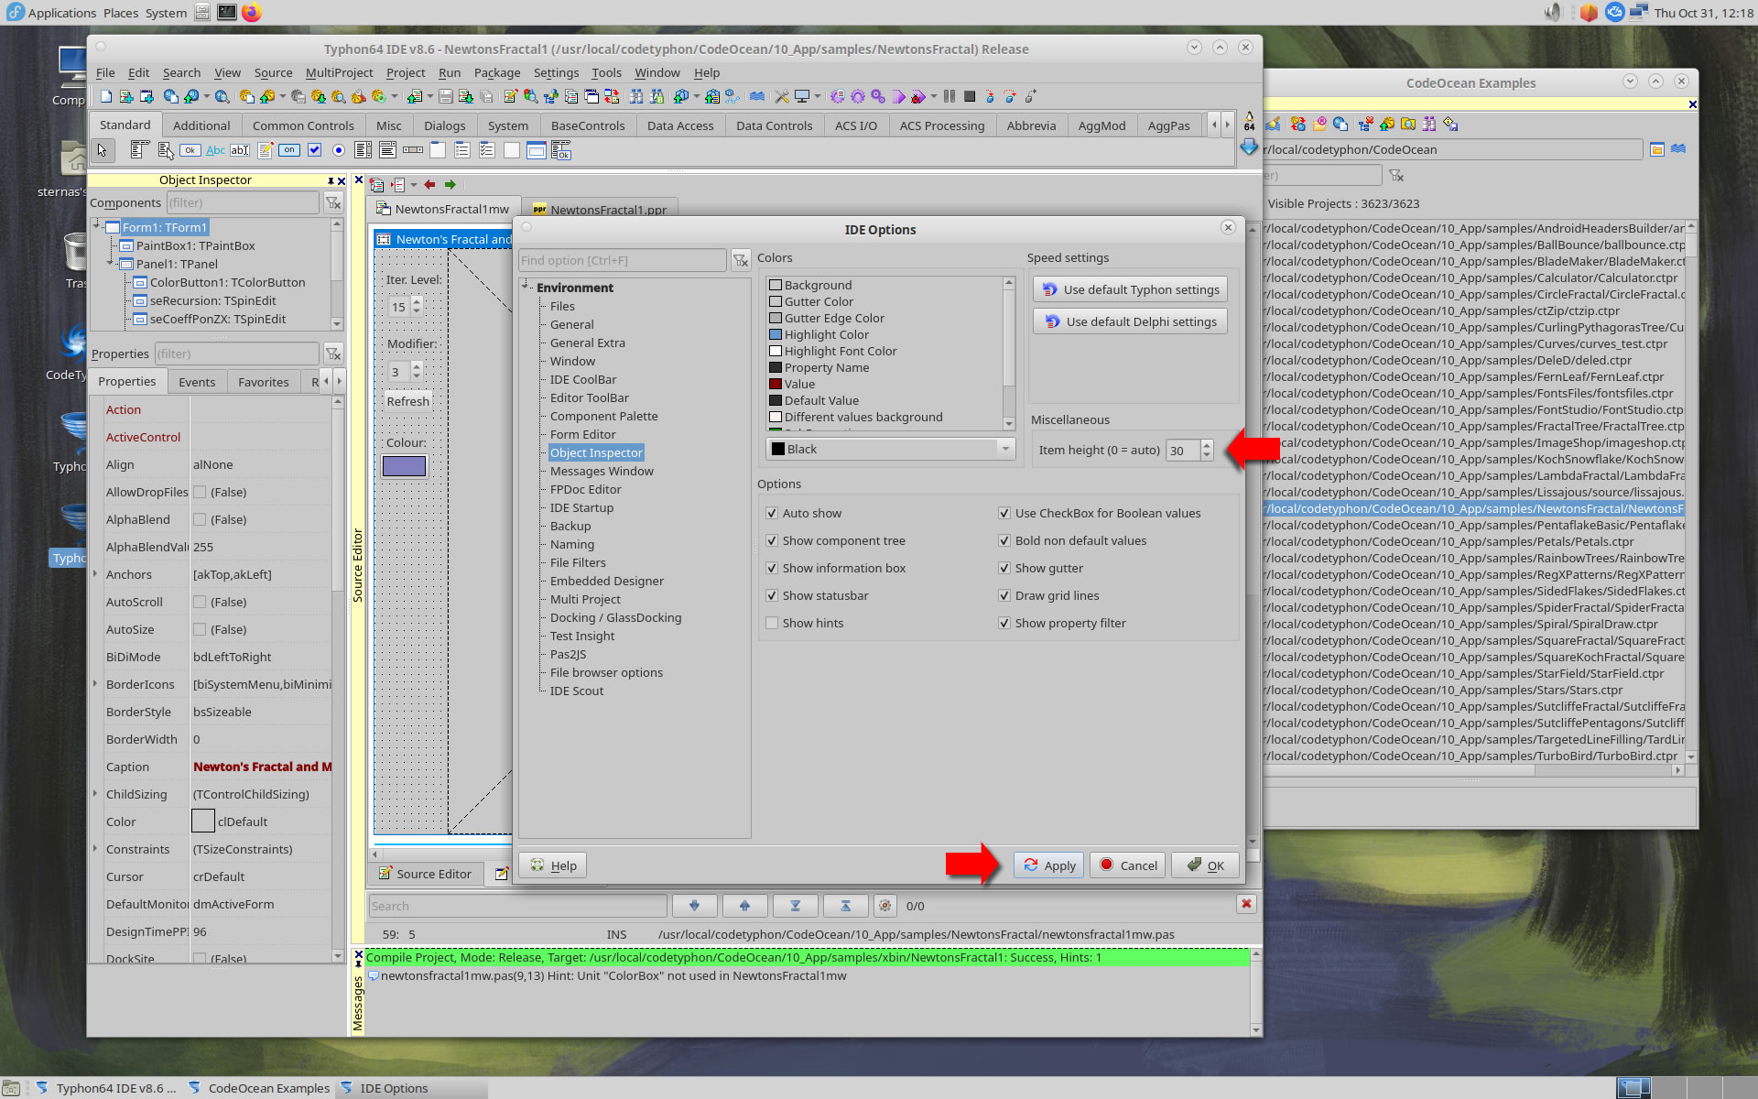The width and height of the screenshot is (1758, 1099).
Task: Click the OK button in IDE Options
Action: pyautogui.click(x=1205, y=865)
